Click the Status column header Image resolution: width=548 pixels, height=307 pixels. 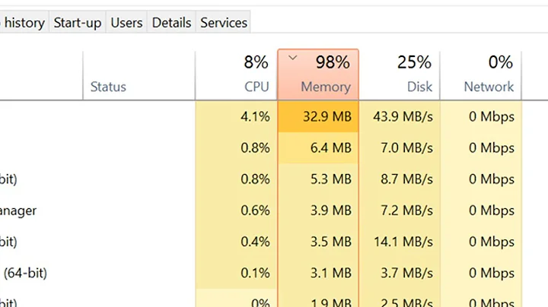coord(108,87)
